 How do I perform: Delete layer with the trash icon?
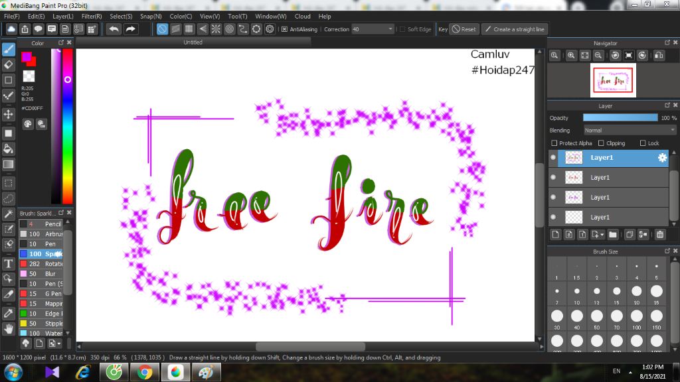point(659,234)
